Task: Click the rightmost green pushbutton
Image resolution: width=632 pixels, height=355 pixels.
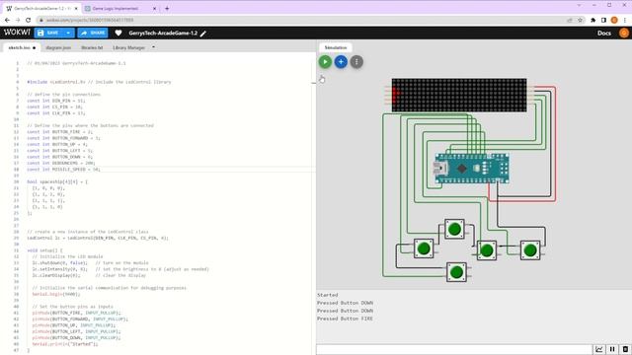Action: (530, 250)
